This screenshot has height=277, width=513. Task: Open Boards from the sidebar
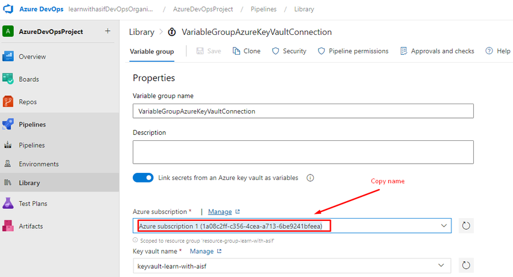click(x=28, y=79)
